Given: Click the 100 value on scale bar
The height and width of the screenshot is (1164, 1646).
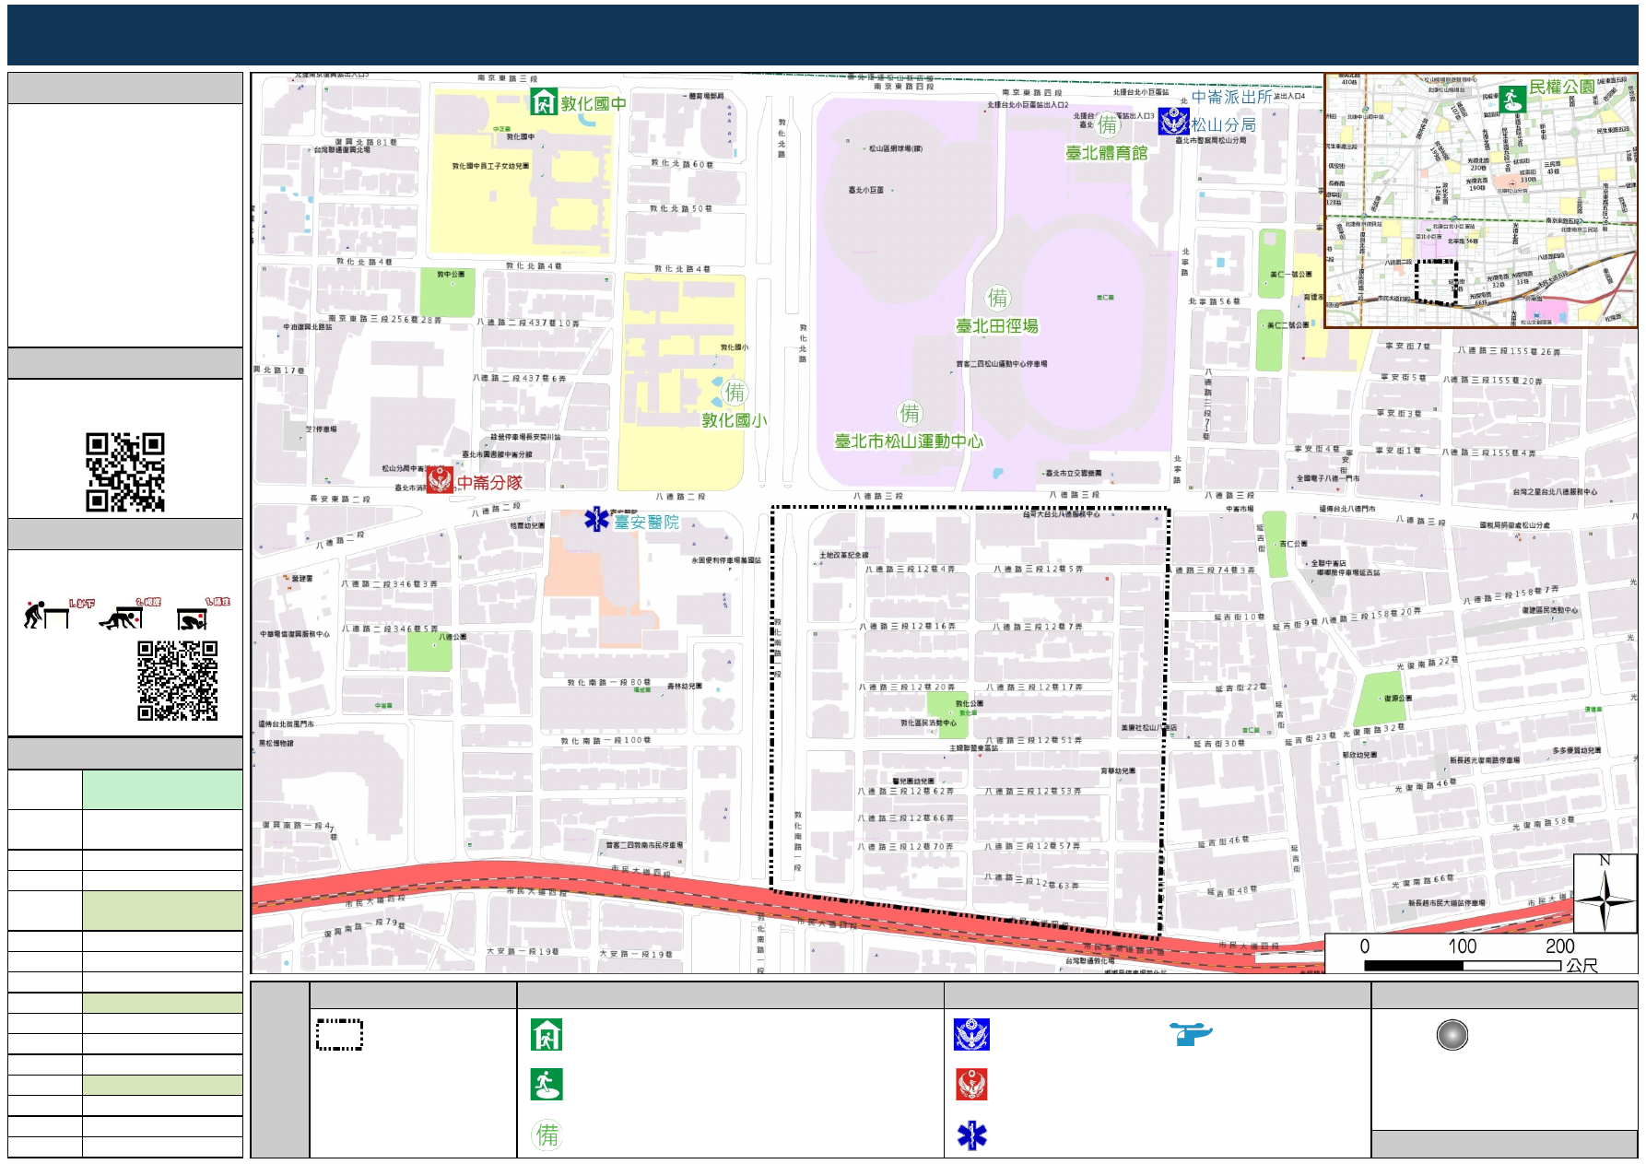Looking at the screenshot, I should click(x=1462, y=946).
